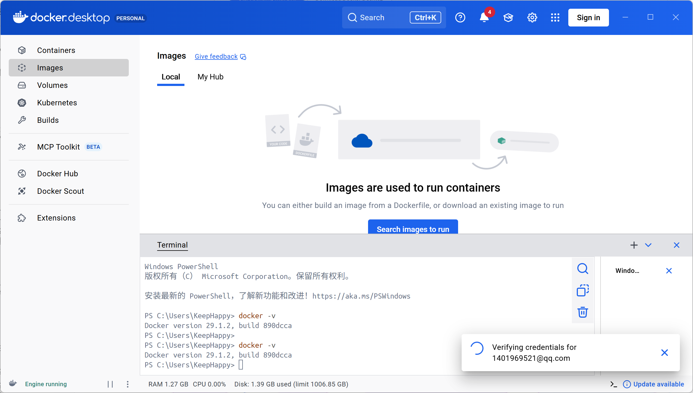Copy the terminal contents
693x393 pixels.
[x=583, y=290]
